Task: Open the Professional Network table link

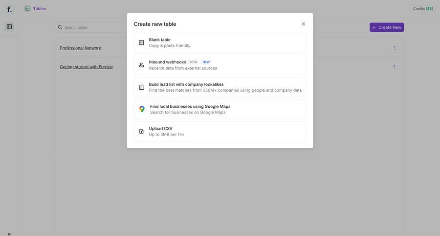Action: pyautogui.click(x=80, y=48)
